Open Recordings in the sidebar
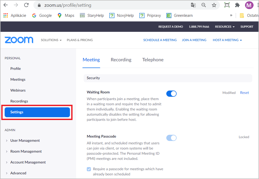 click(19, 101)
